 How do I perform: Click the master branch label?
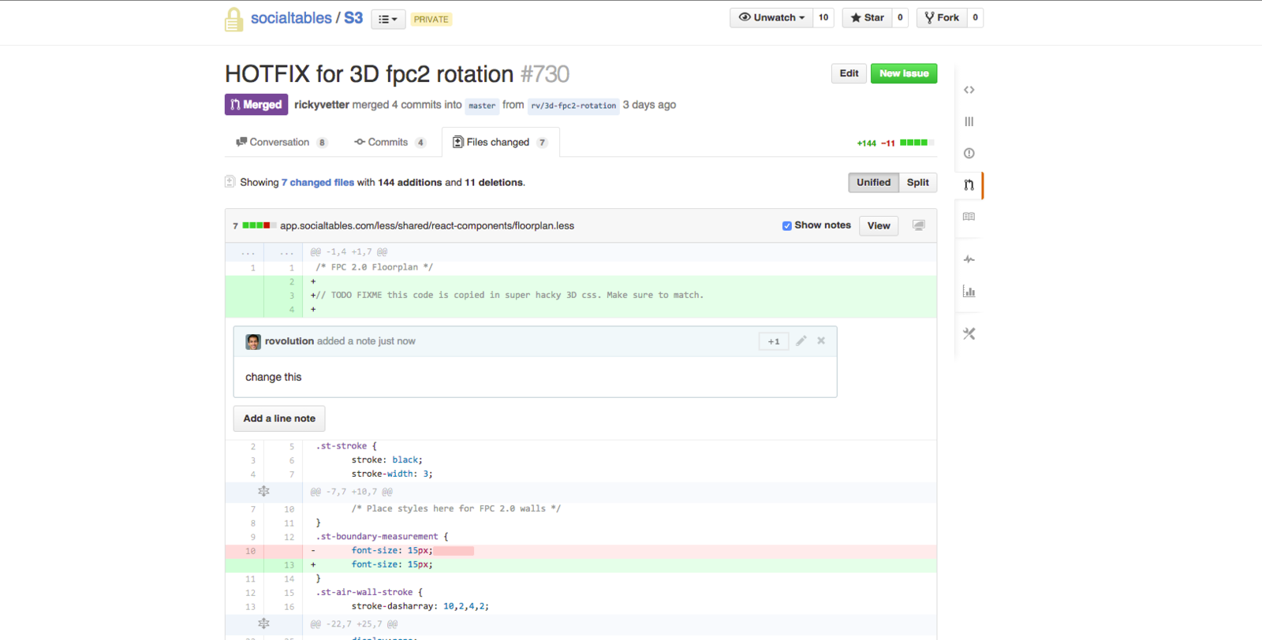[482, 106]
